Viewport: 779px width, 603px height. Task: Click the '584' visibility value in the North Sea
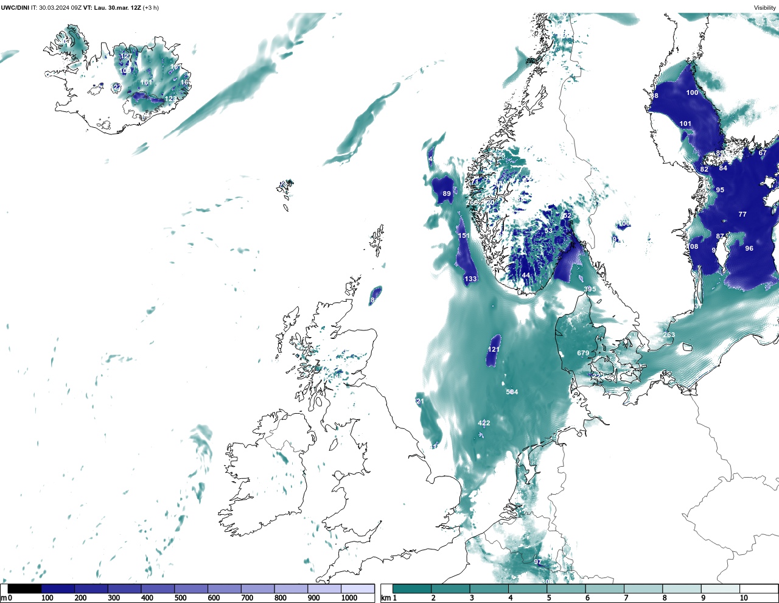tap(512, 392)
